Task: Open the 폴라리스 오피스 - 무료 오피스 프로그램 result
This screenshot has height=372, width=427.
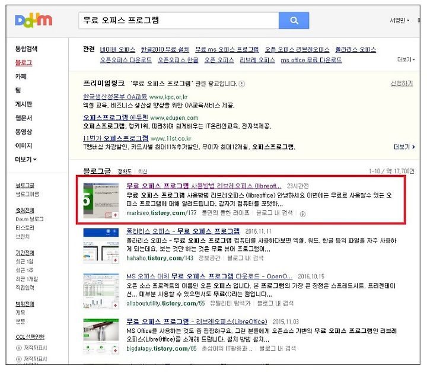Action: click(x=183, y=231)
